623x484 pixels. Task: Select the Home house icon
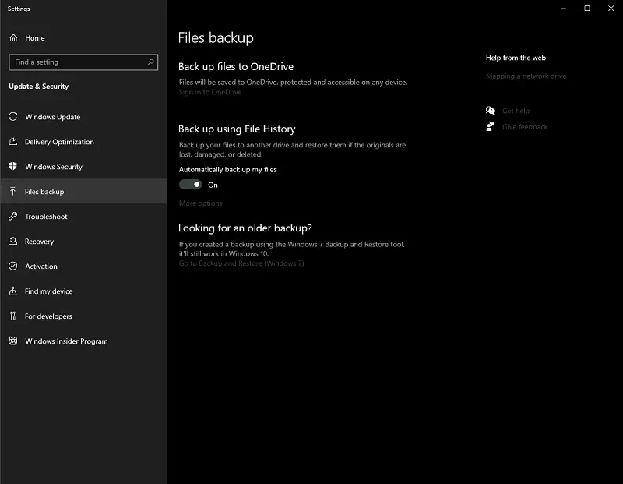(13, 37)
